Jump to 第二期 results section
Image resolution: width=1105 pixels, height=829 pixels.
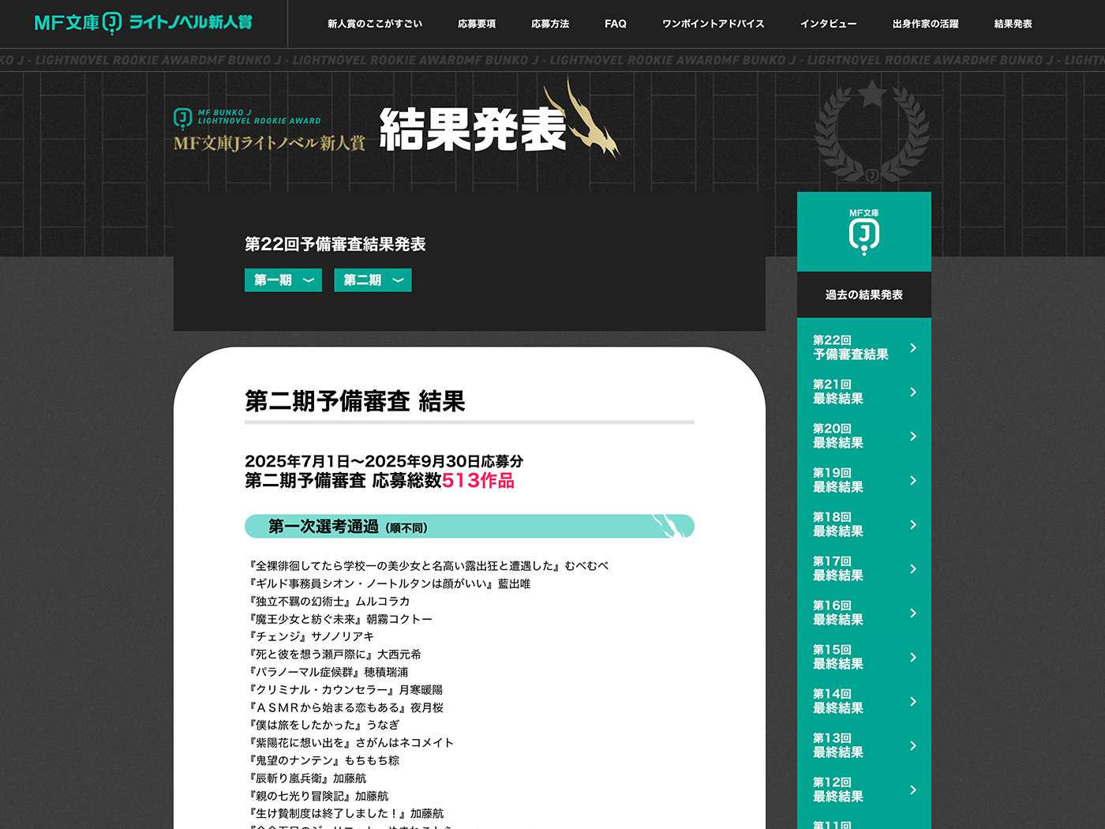373,280
